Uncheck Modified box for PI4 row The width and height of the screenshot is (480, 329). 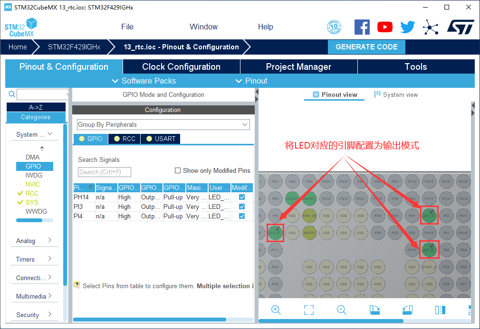[242, 216]
